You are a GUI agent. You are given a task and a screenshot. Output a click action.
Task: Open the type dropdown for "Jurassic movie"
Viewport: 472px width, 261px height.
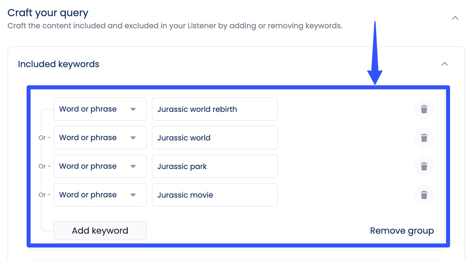pyautogui.click(x=133, y=195)
